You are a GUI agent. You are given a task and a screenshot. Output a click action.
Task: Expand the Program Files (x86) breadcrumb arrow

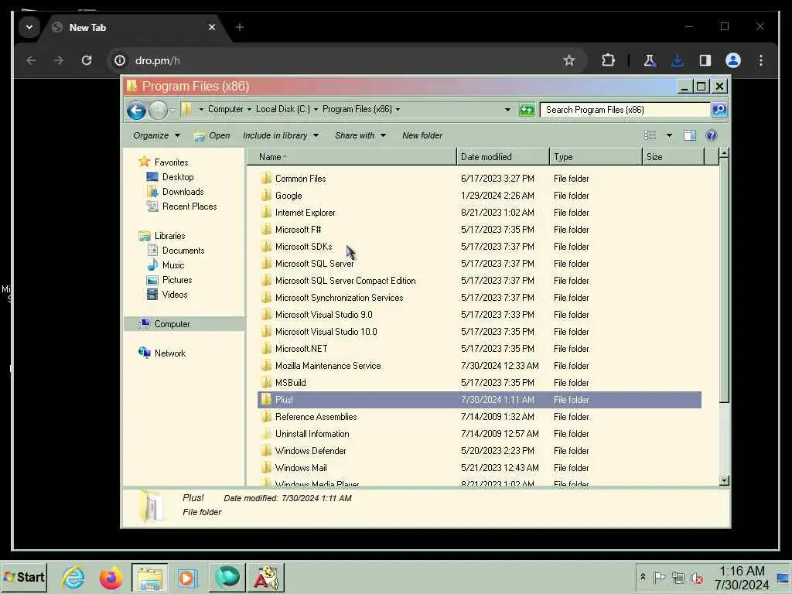(398, 109)
